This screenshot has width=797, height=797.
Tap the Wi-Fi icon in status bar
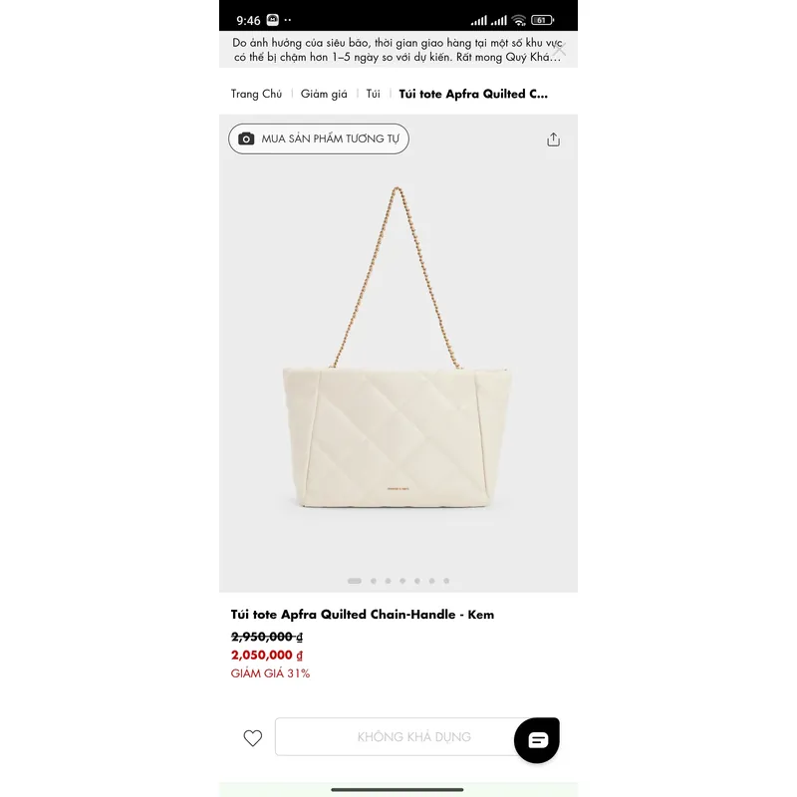(518, 20)
